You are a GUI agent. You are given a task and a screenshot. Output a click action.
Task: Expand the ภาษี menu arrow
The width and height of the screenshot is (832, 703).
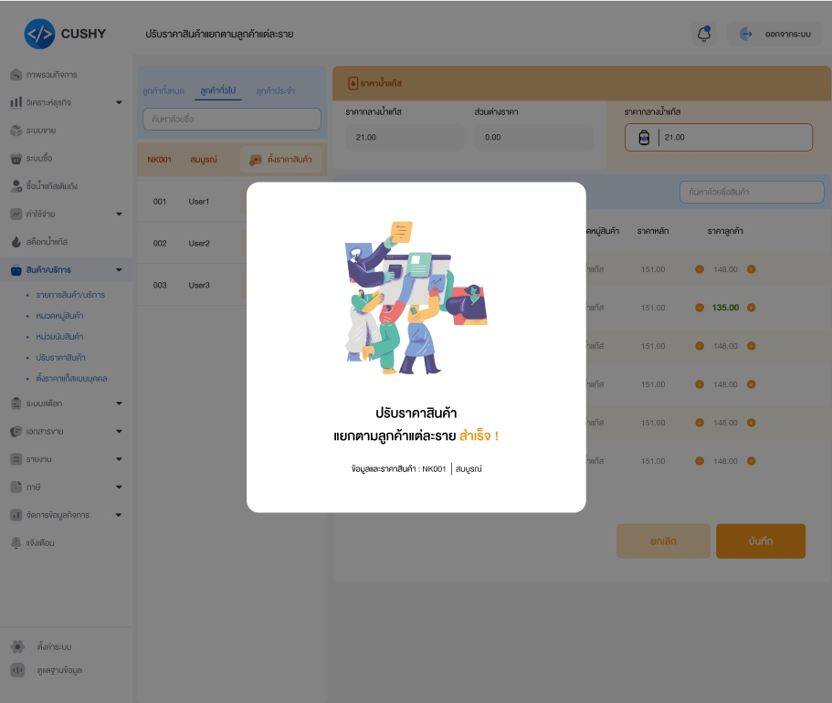coord(119,487)
